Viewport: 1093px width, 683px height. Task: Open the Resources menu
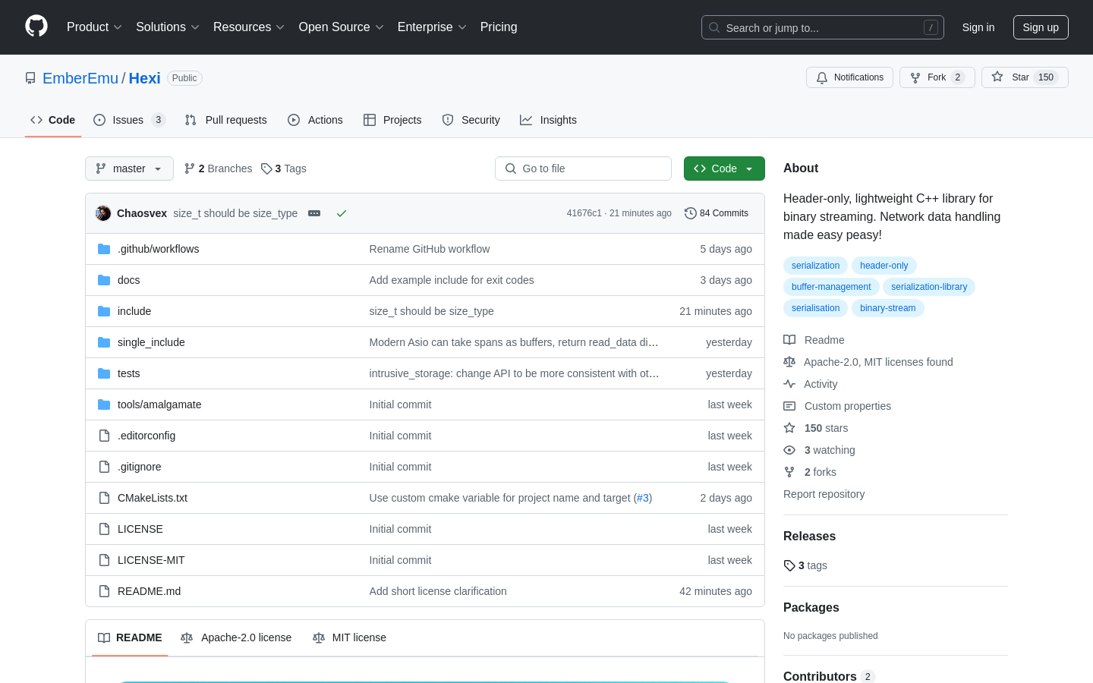tap(249, 27)
